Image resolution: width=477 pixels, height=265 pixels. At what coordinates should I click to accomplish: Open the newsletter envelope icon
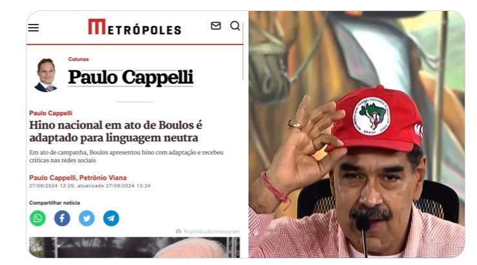[216, 26]
